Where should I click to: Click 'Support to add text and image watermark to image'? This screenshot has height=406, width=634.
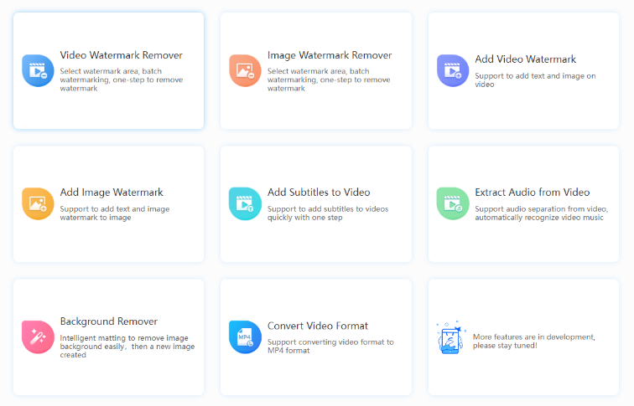click(x=115, y=213)
